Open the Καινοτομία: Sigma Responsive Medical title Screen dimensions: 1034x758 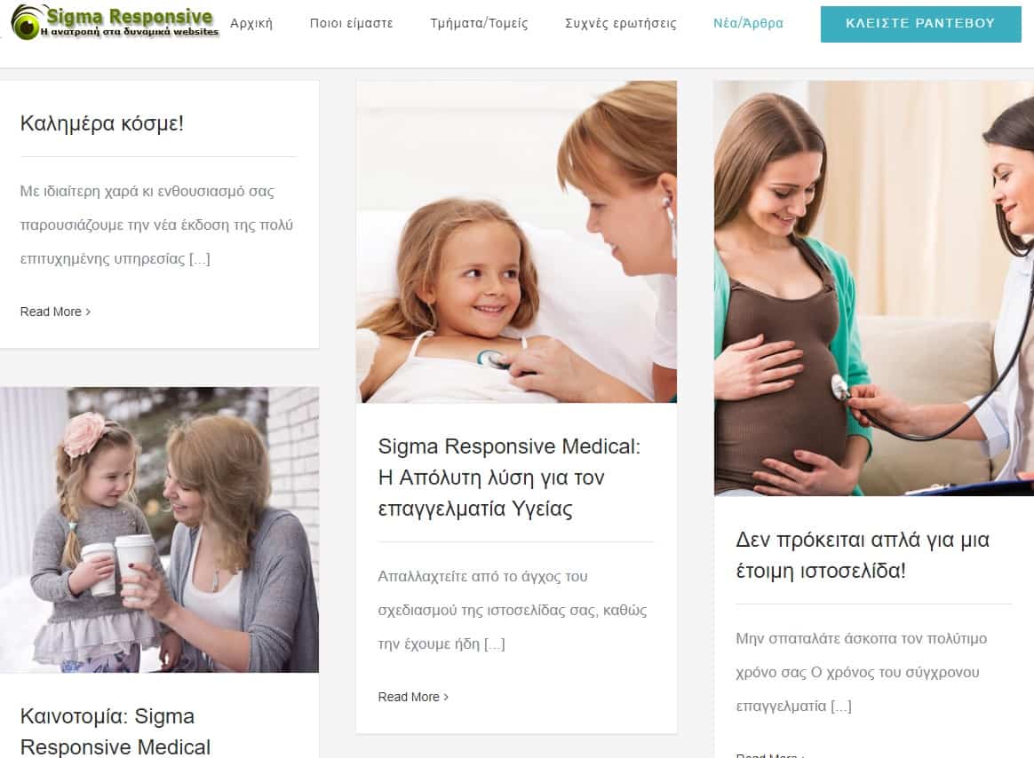(115, 731)
